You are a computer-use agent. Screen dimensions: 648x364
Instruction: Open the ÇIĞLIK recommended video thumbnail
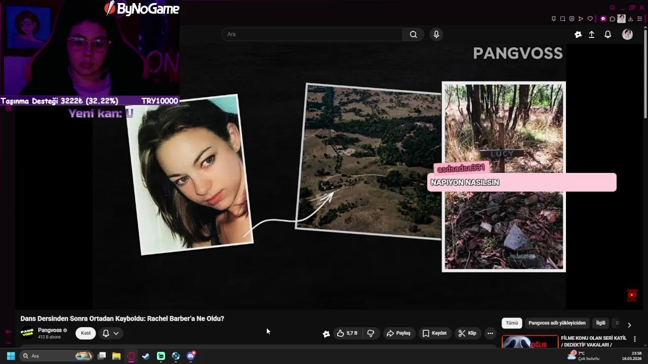530,342
